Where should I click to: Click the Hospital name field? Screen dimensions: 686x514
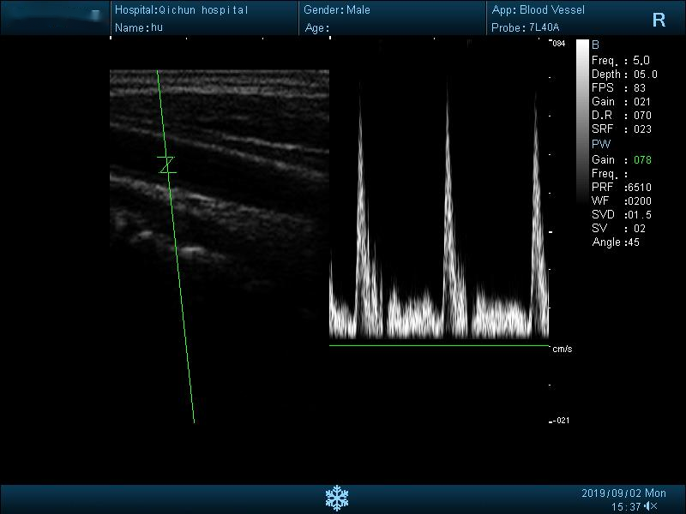(181, 10)
